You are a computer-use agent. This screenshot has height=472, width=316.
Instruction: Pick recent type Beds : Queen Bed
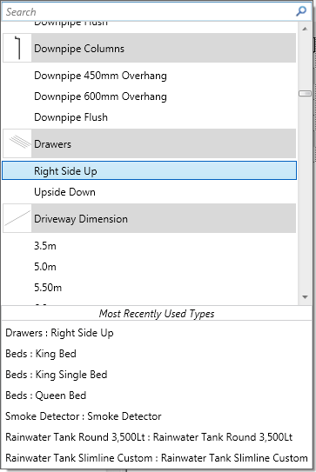coord(157,395)
